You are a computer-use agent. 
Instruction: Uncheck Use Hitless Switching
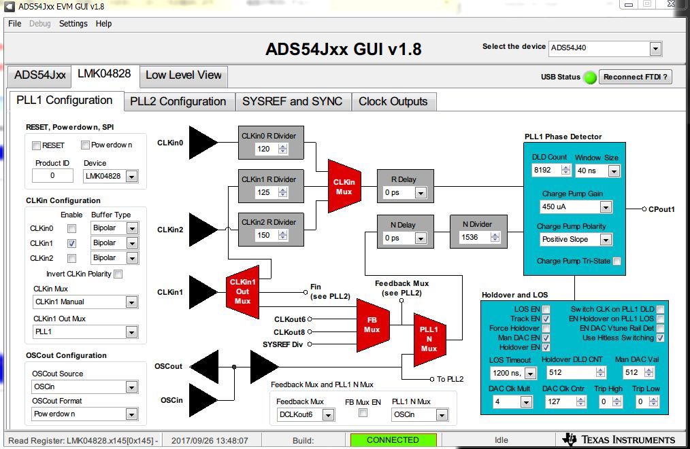point(660,338)
